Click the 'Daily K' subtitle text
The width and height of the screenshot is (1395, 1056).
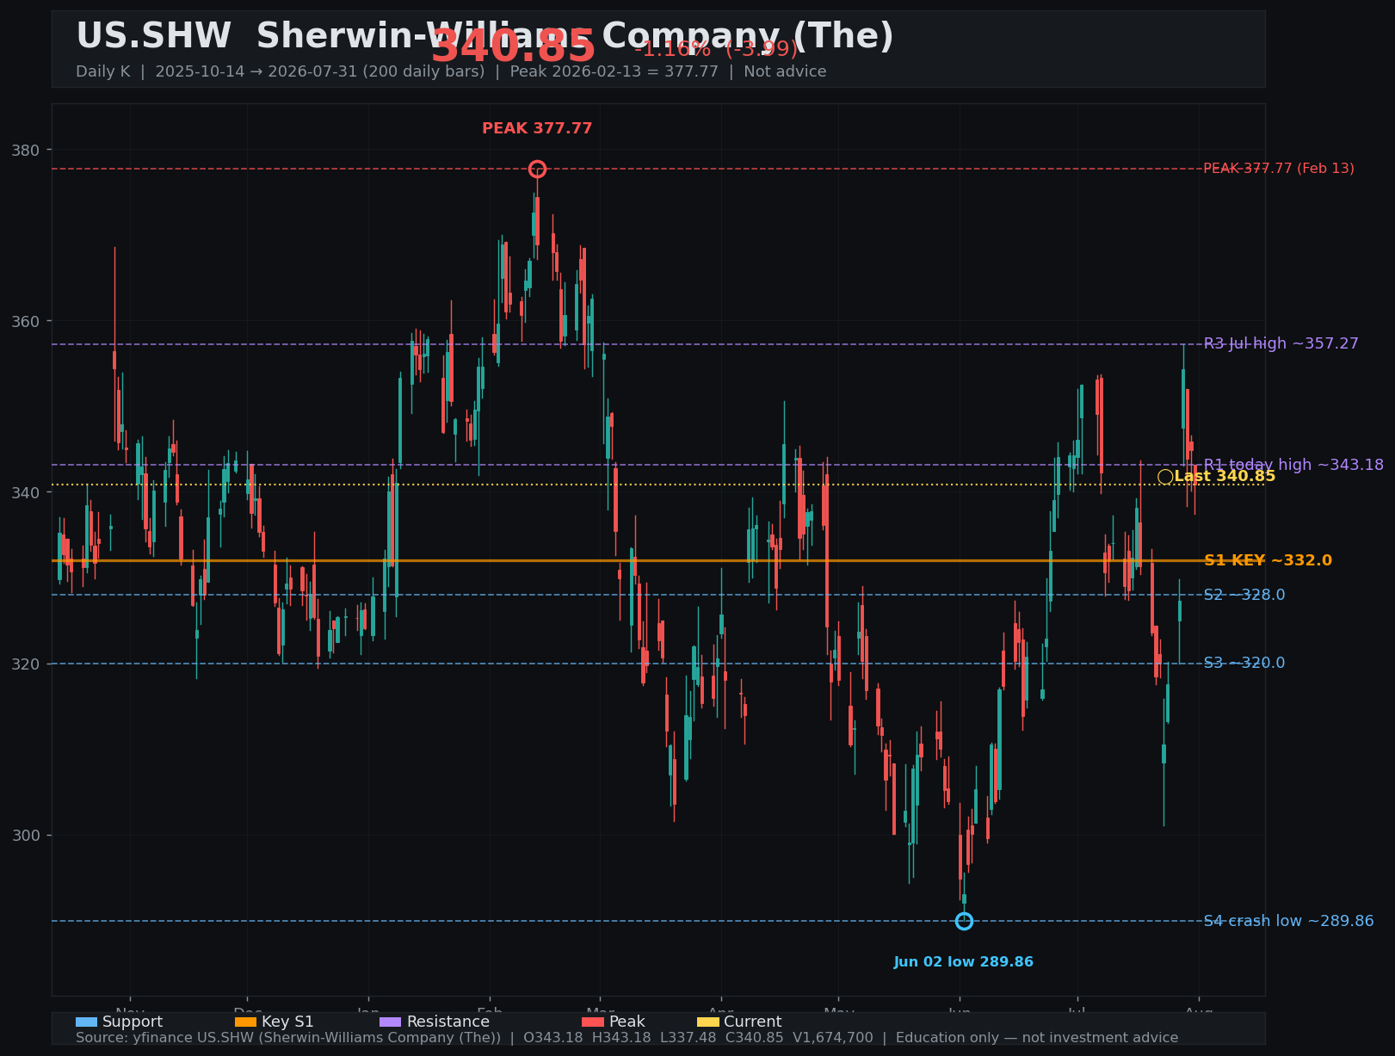click(103, 71)
